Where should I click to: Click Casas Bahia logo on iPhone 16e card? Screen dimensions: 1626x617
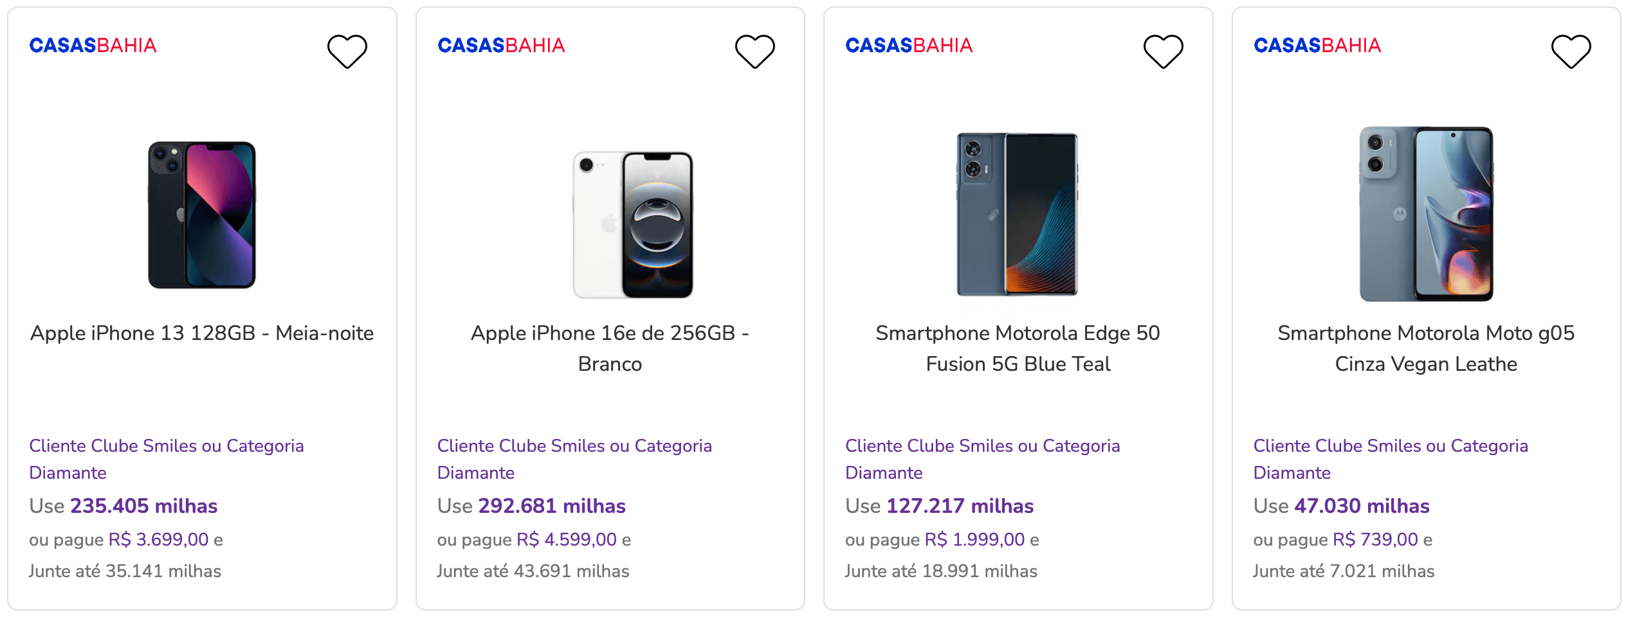point(501,46)
